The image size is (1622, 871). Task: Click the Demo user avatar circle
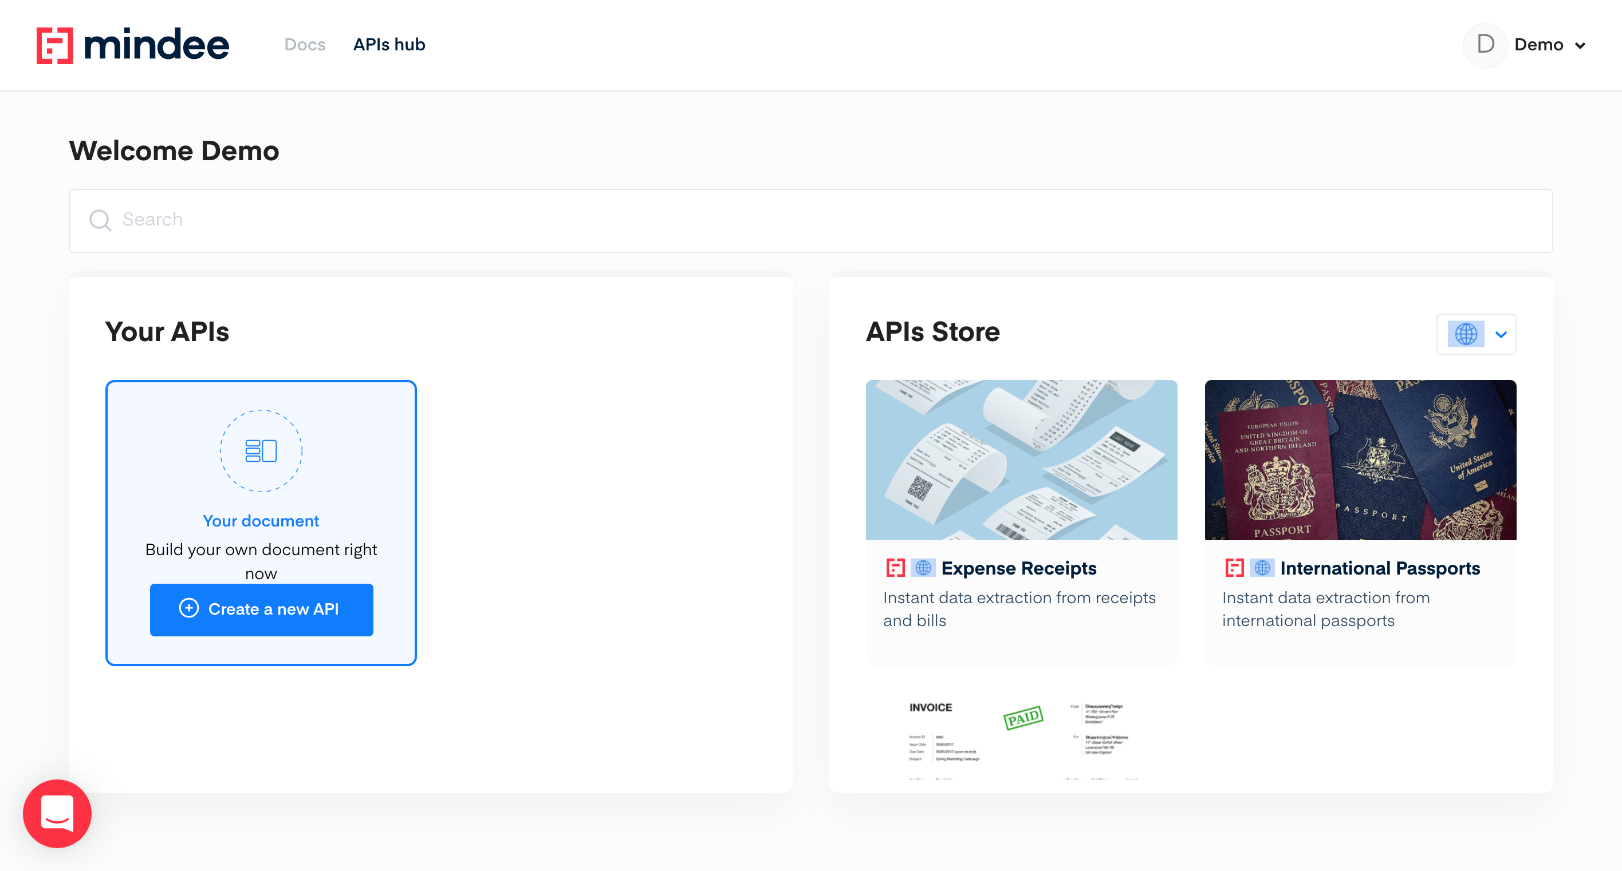1485,45
